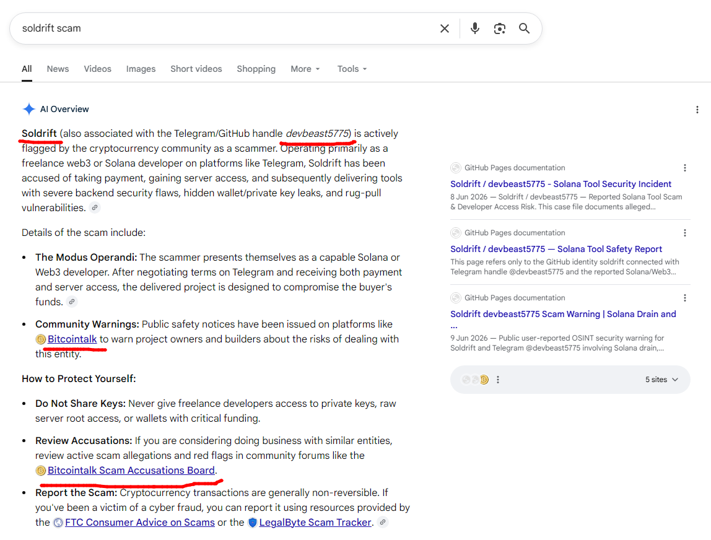Click the italic 'devbeast5775' handle text
The height and width of the screenshot is (540, 711).
click(317, 134)
